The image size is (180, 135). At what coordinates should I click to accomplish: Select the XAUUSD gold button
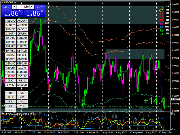(x=22, y=85)
